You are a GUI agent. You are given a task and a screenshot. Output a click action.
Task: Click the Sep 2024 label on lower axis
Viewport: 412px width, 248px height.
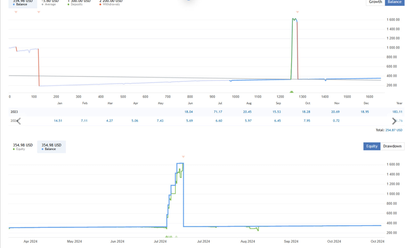(291, 241)
